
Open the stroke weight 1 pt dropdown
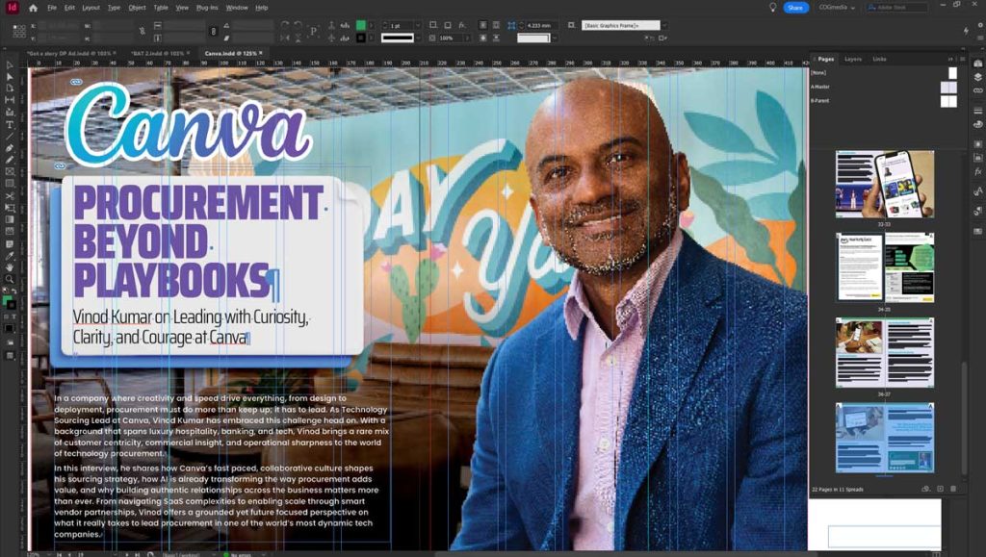click(418, 26)
